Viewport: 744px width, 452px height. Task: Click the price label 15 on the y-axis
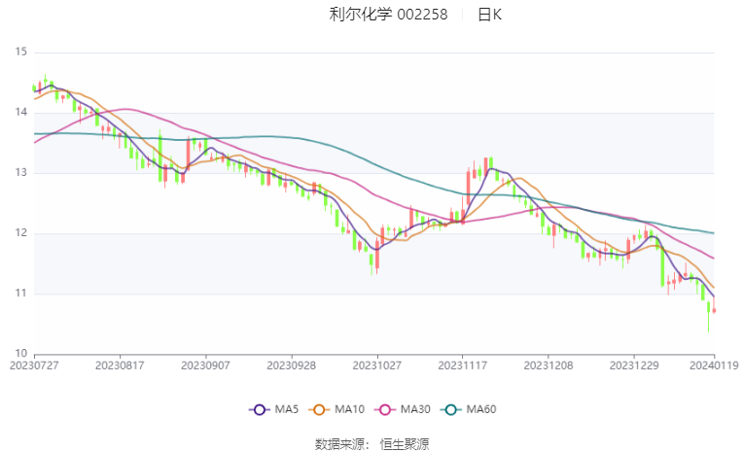pos(20,52)
